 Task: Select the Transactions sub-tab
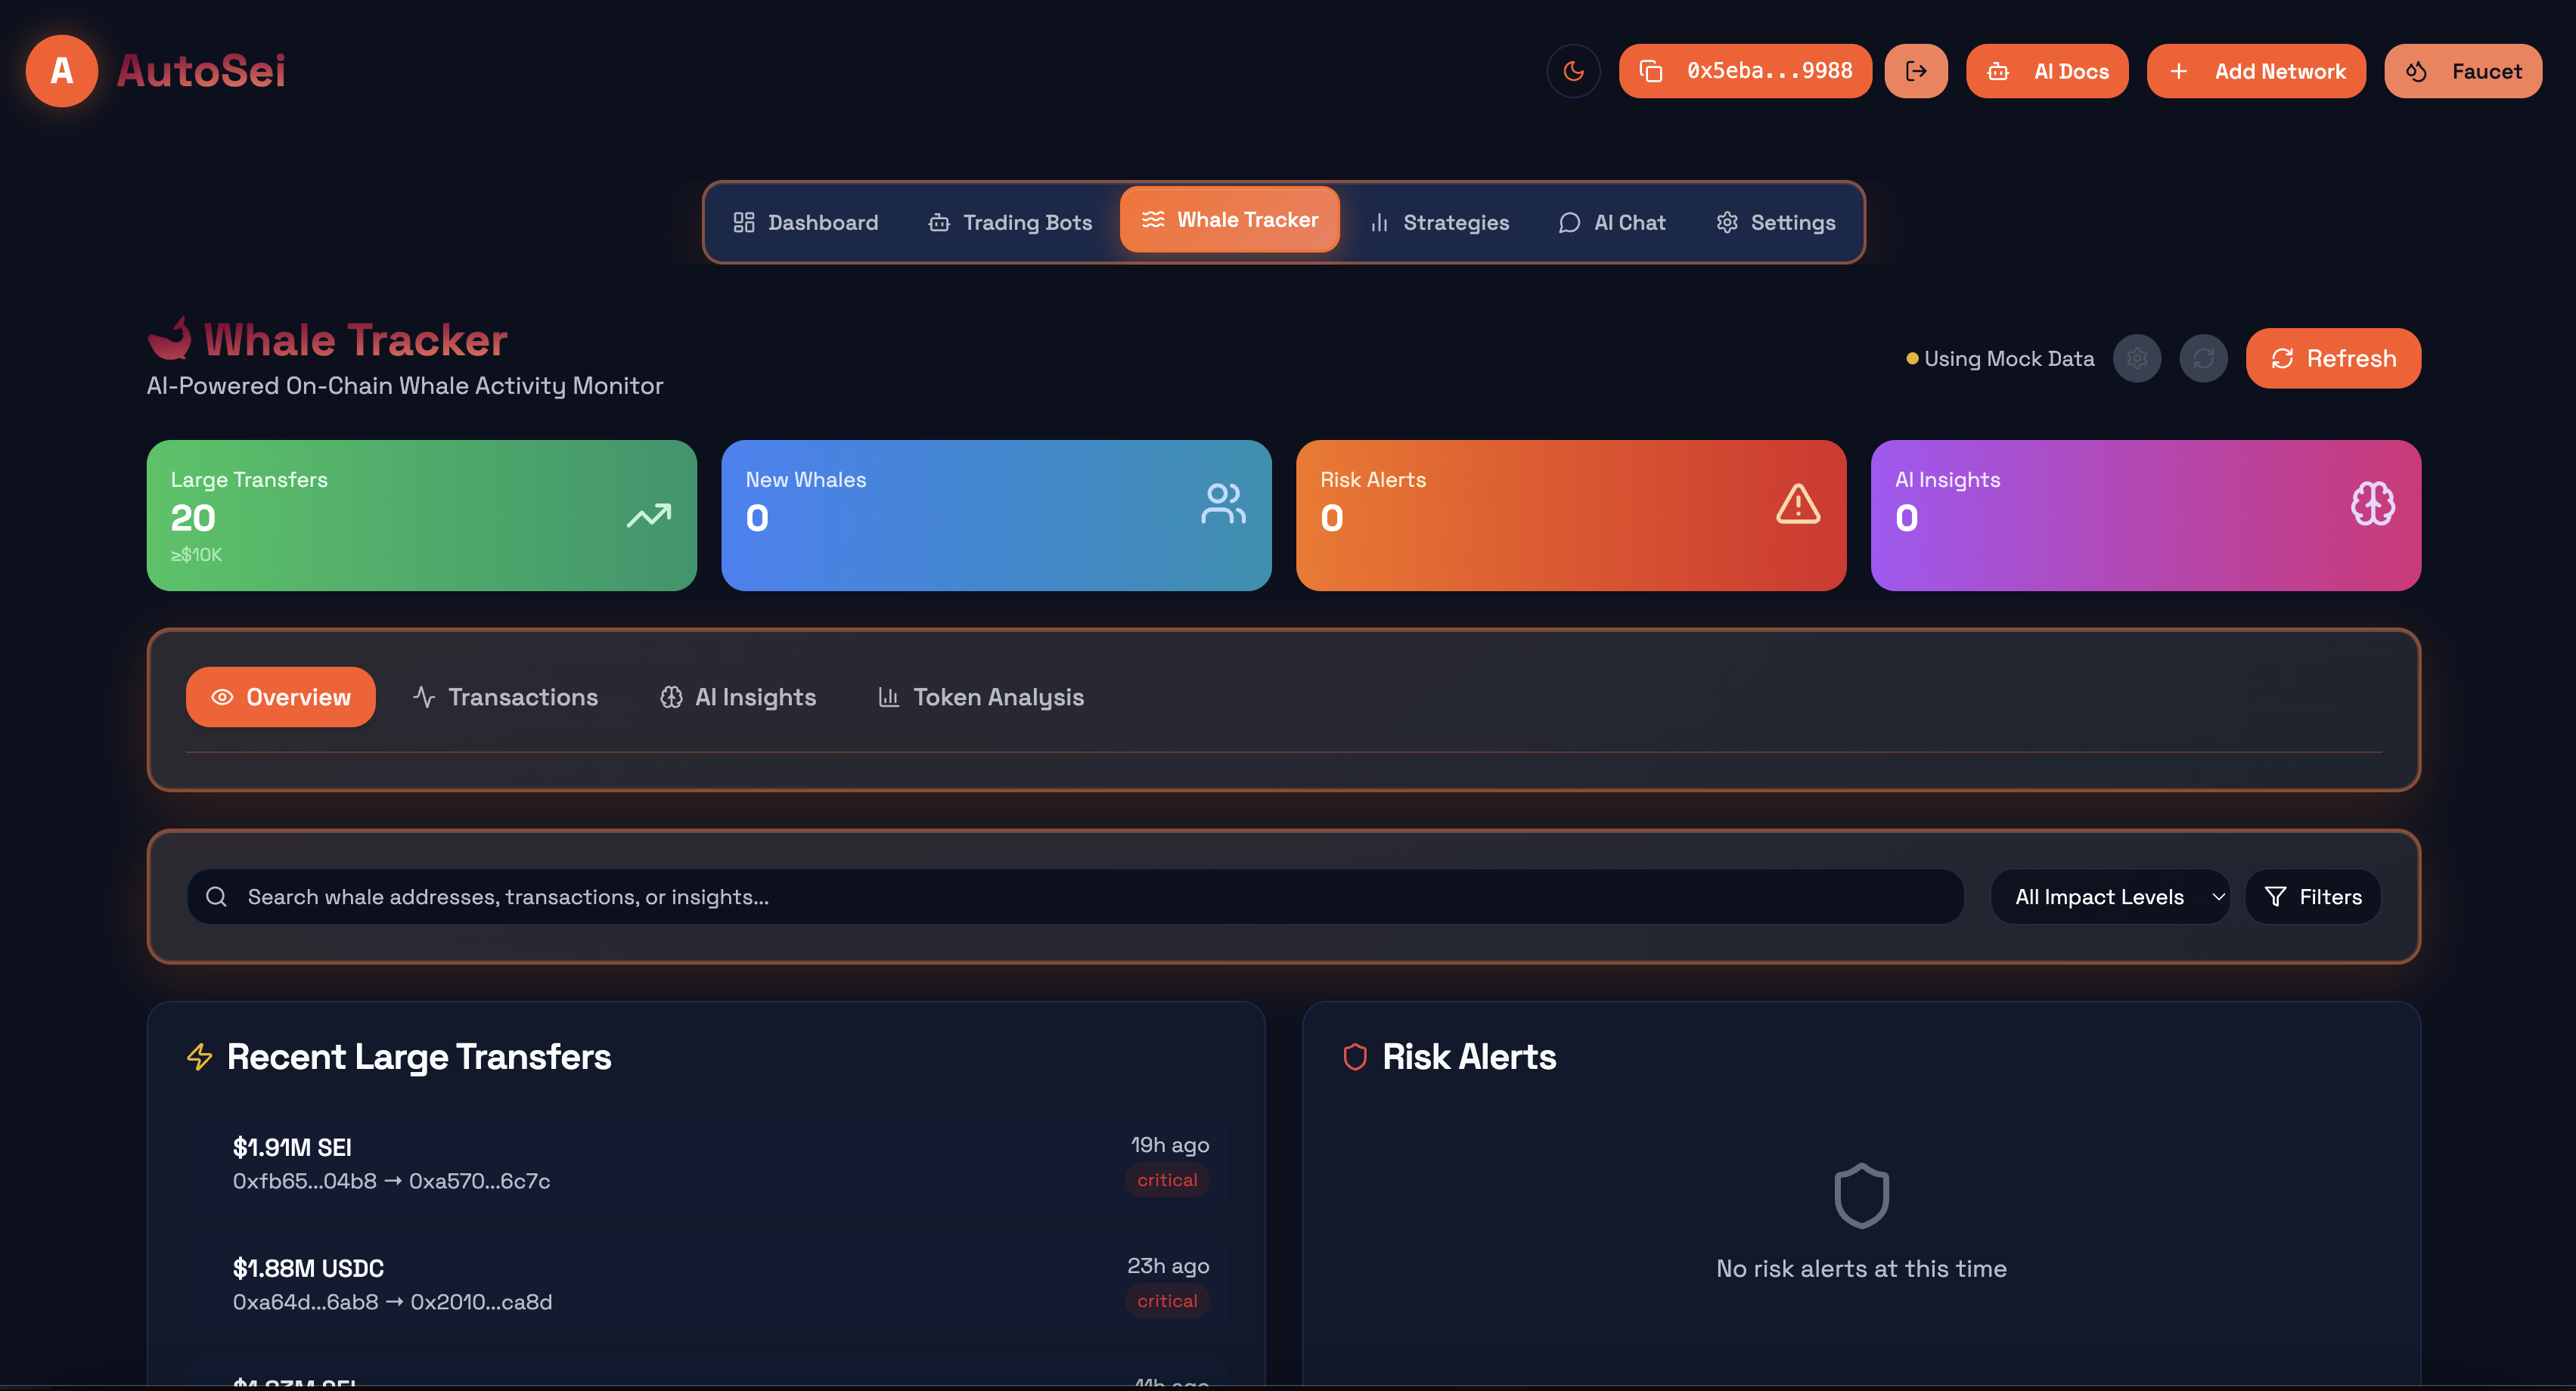tap(506, 698)
